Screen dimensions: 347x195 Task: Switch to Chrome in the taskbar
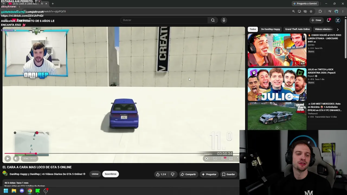click(x=30, y=191)
